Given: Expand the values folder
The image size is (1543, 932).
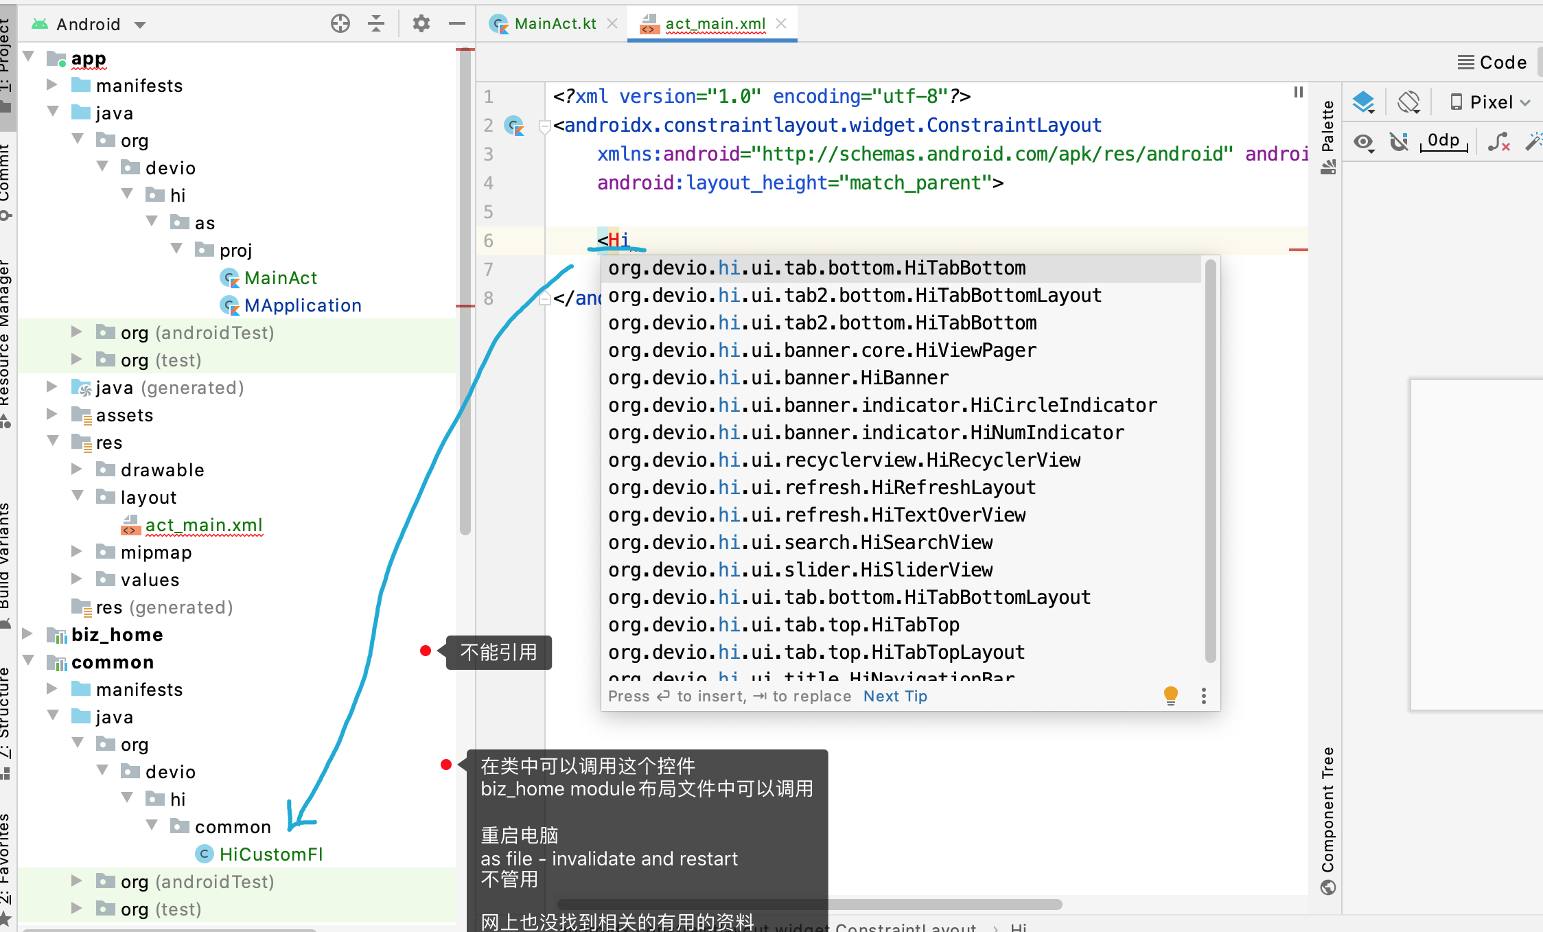Looking at the screenshot, I should [77, 579].
